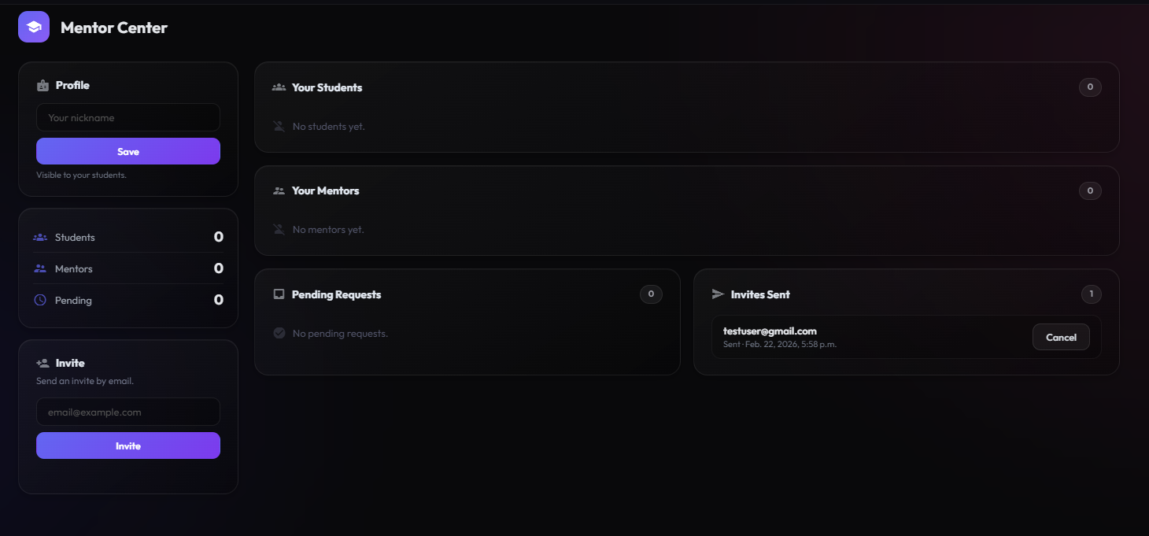Click the Mentors icon in stats panel
1149x536 pixels.
(40, 268)
